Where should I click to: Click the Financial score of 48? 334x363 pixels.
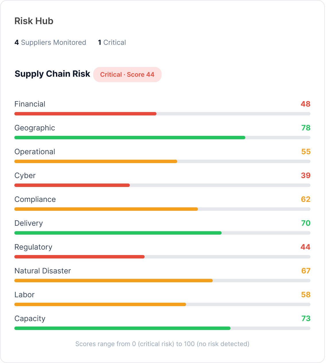[305, 104]
